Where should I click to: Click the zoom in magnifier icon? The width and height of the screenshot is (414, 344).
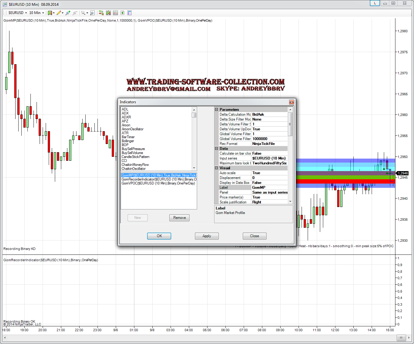tap(68, 13)
